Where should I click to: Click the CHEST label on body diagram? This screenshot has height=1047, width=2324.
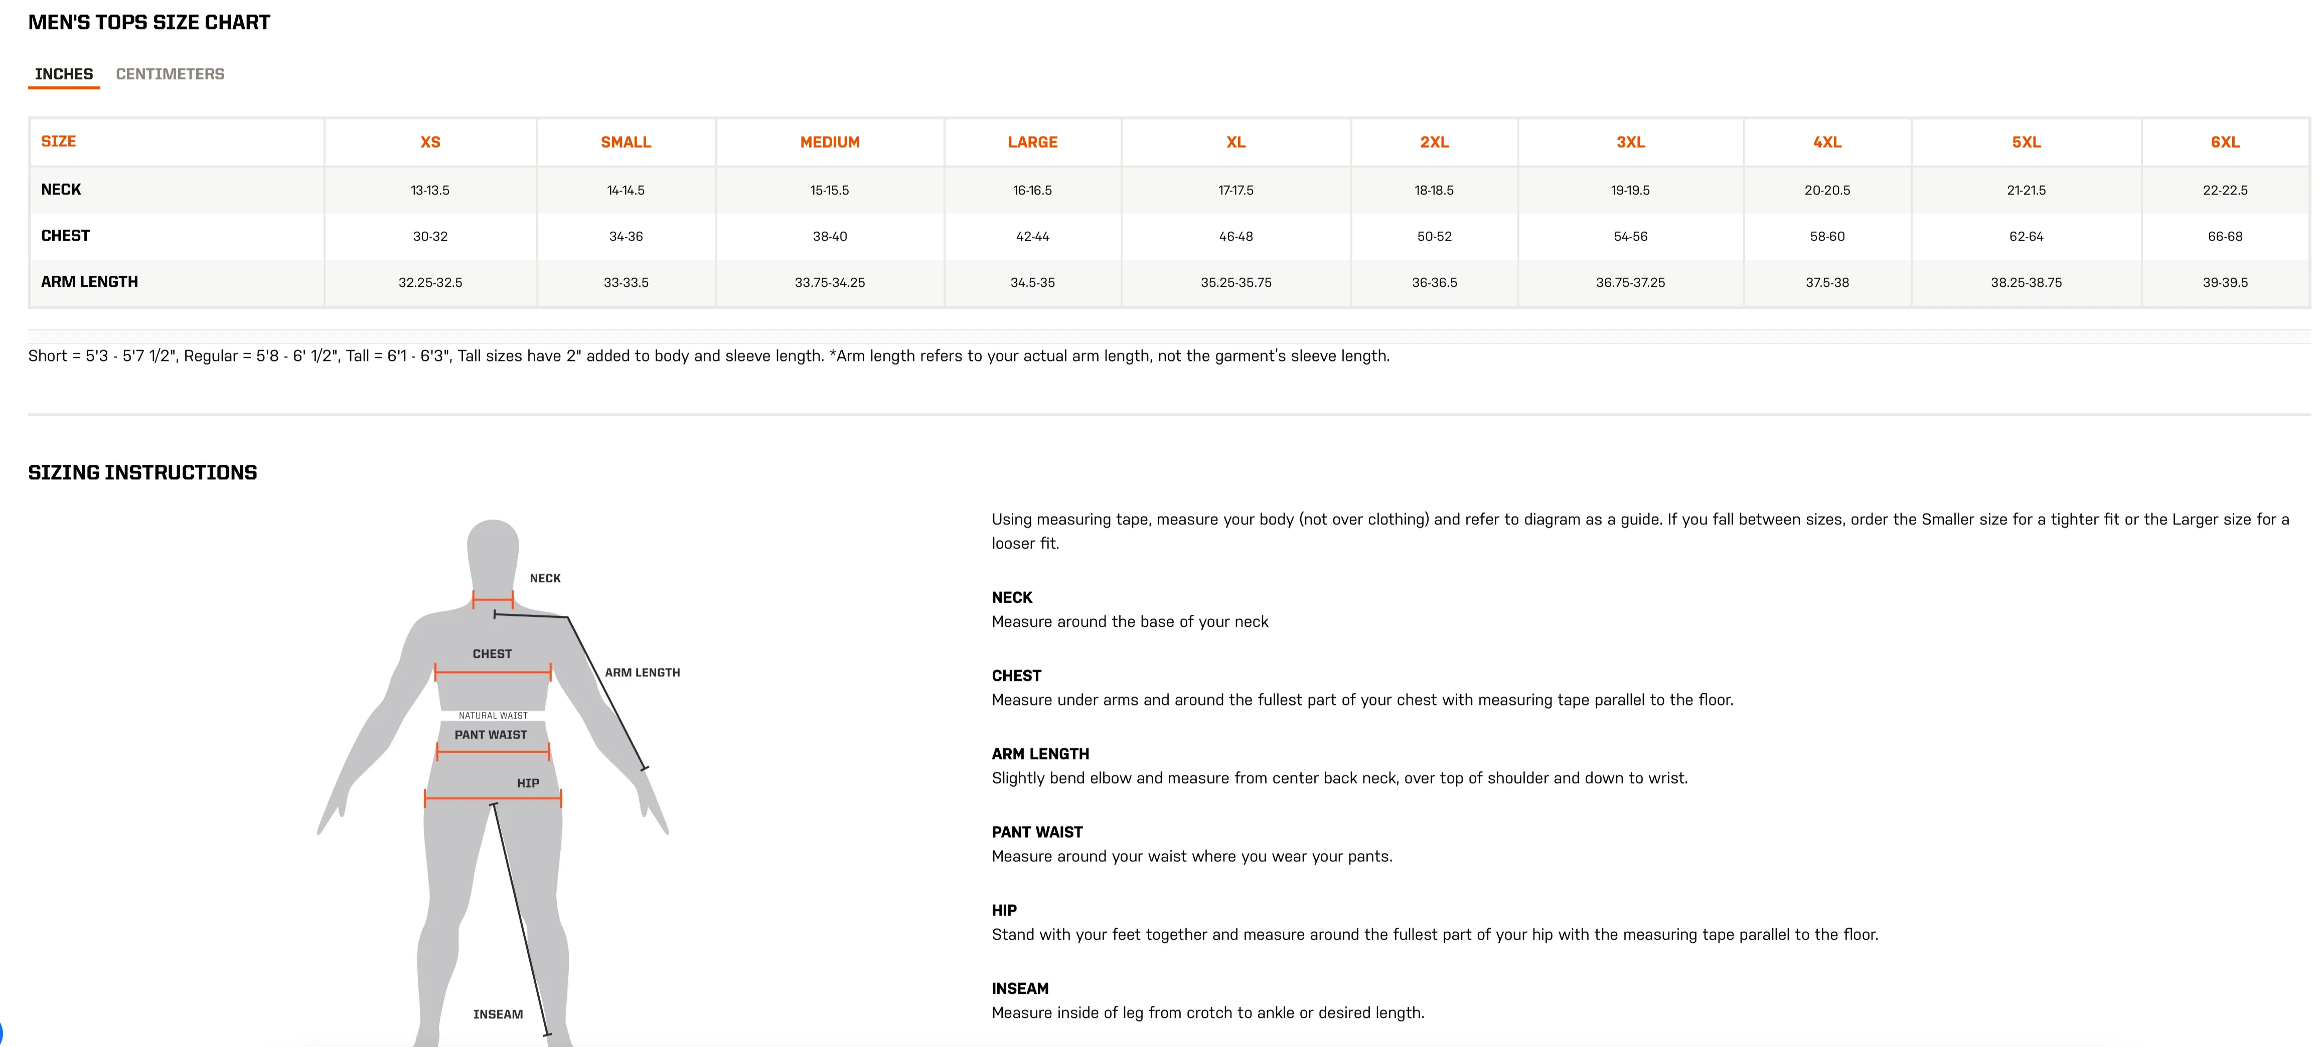[x=492, y=654]
